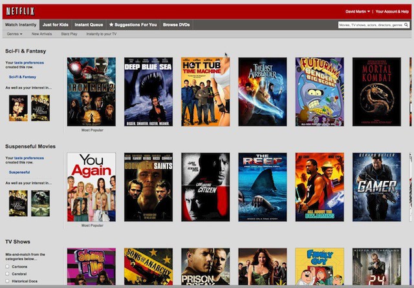Check the Cerebral category checkbox
The width and height of the screenshot is (414, 288).
7,274
